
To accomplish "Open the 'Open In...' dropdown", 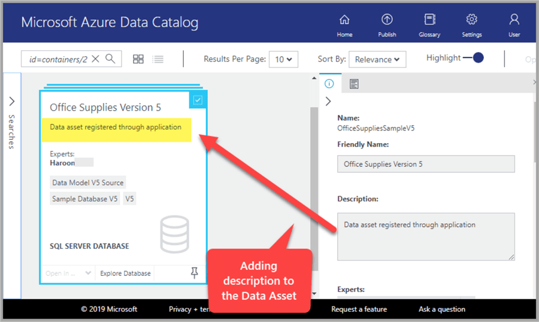I will [x=68, y=273].
